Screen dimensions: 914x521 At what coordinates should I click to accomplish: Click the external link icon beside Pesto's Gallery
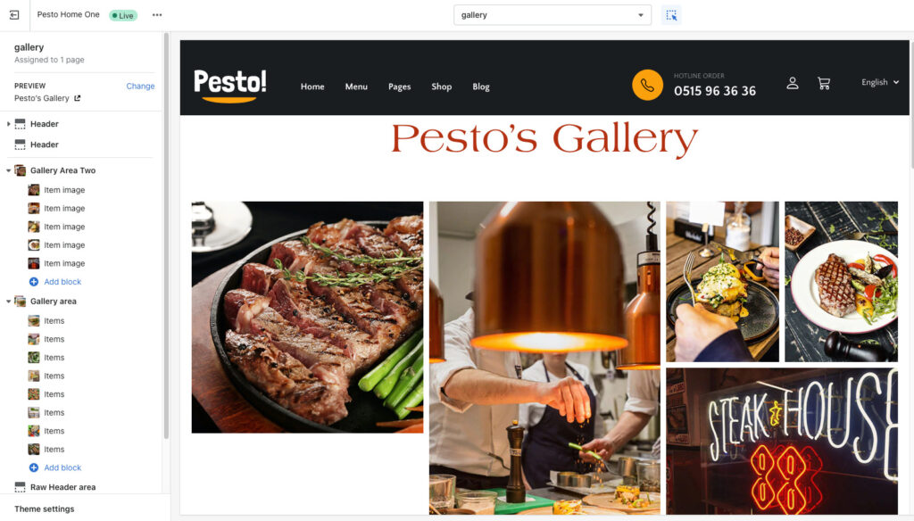point(77,98)
